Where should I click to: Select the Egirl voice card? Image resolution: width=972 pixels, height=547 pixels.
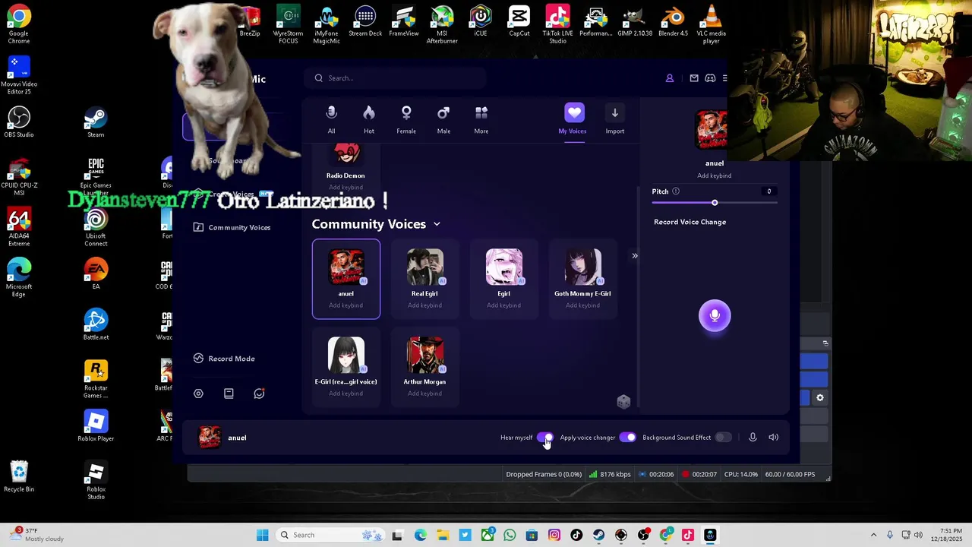(503, 279)
